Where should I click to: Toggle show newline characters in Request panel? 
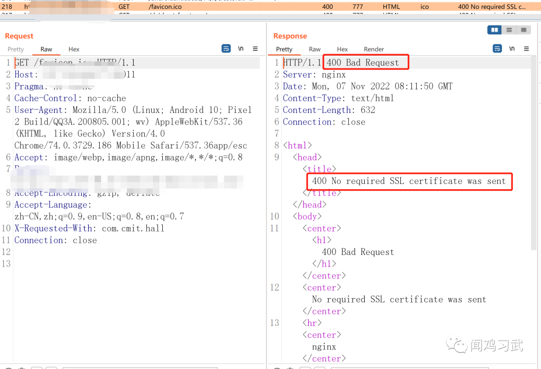(241, 48)
